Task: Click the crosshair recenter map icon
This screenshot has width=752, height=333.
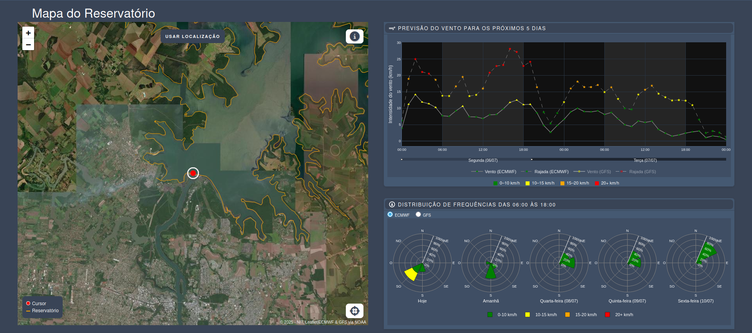Action: point(354,311)
